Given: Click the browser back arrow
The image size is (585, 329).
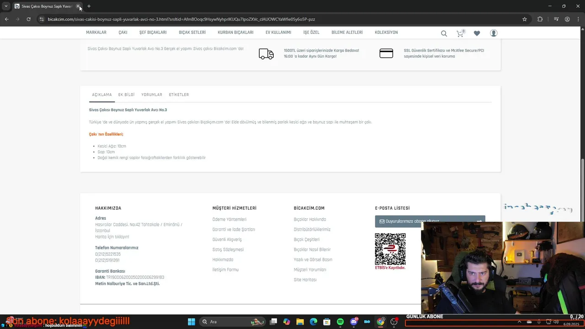Looking at the screenshot, I should (6, 19).
